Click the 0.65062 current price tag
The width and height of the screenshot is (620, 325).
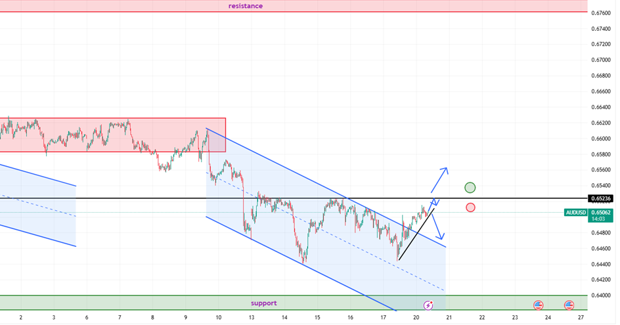(x=602, y=213)
